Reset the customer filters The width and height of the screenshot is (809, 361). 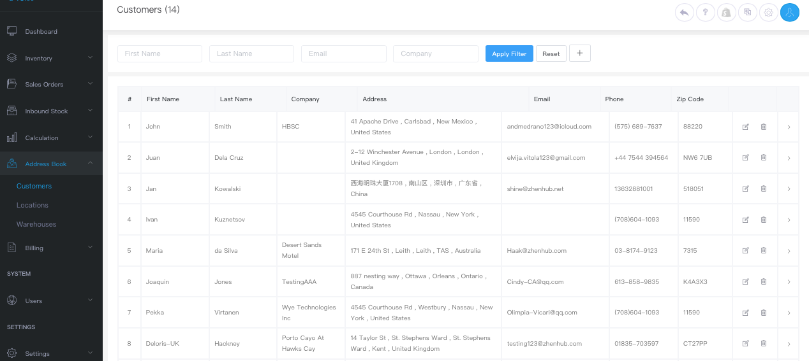coord(551,54)
